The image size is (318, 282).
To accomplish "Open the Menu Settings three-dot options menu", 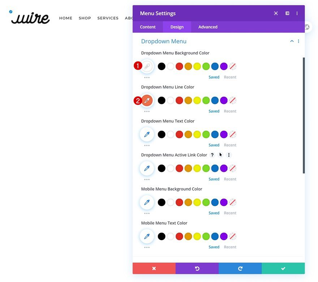I will (x=297, y=13).
